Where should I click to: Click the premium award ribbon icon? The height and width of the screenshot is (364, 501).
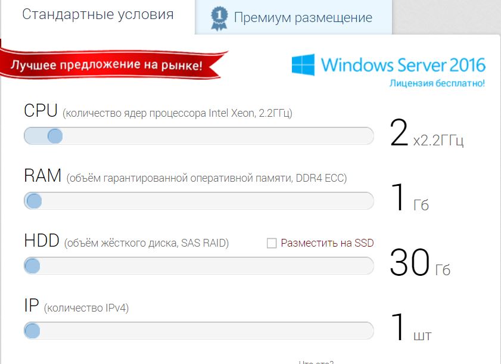219,18
